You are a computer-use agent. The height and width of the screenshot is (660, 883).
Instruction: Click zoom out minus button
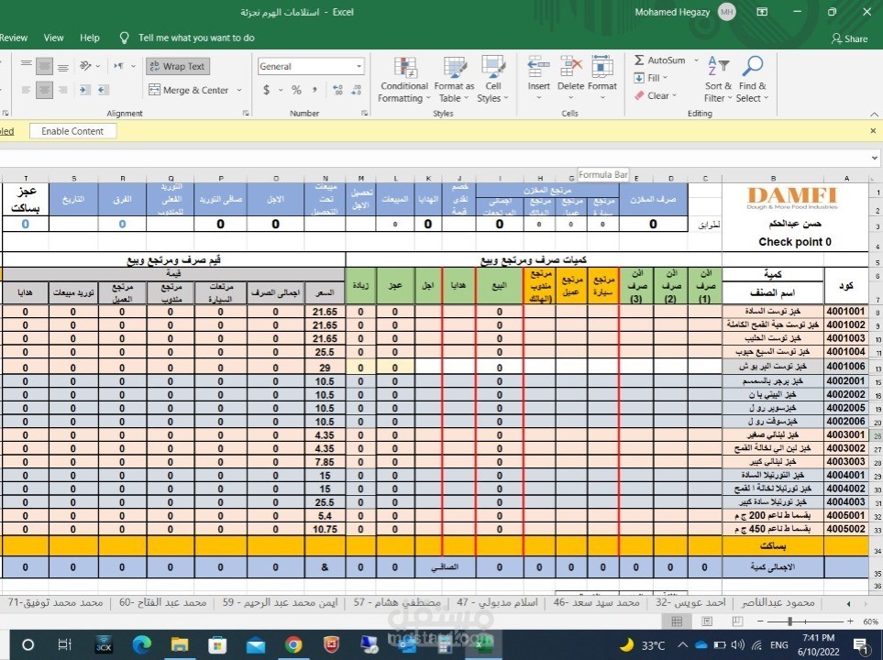(x=760, y=621)
